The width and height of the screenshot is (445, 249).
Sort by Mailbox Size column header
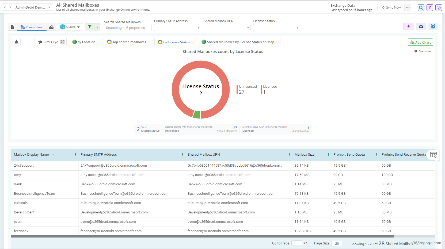305,155
